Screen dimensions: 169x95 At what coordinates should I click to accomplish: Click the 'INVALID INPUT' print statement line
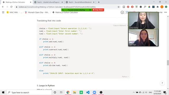point(69,73)
